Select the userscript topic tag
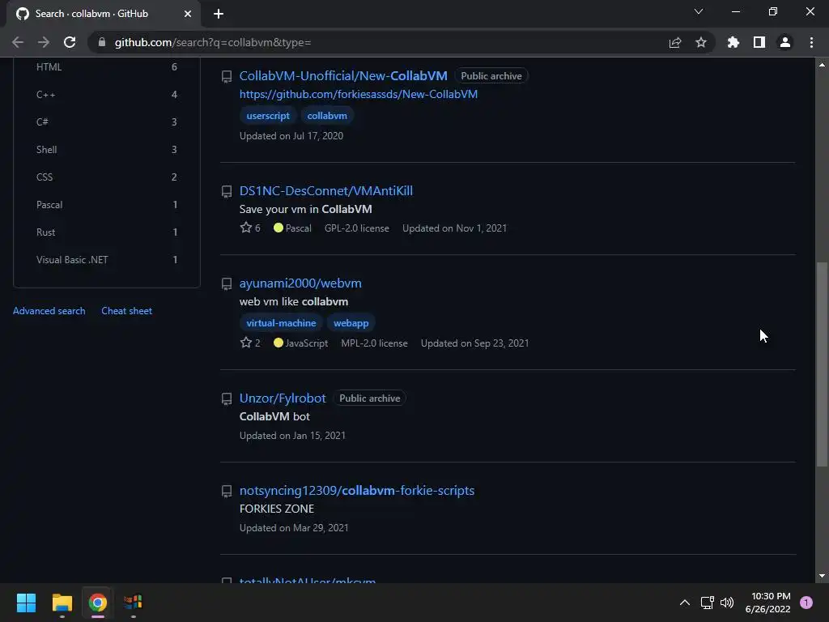The height and width of the screenshot is (622, 829). [268, 116]
